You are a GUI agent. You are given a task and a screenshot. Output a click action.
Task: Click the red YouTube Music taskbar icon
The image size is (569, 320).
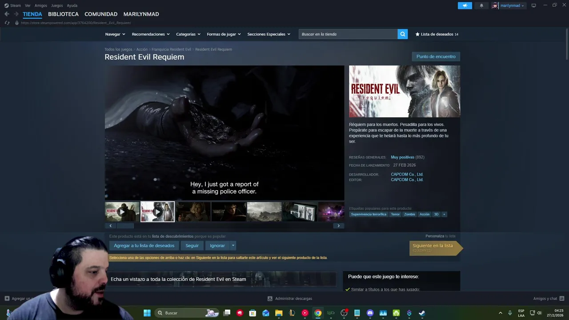tap(305, 313)
